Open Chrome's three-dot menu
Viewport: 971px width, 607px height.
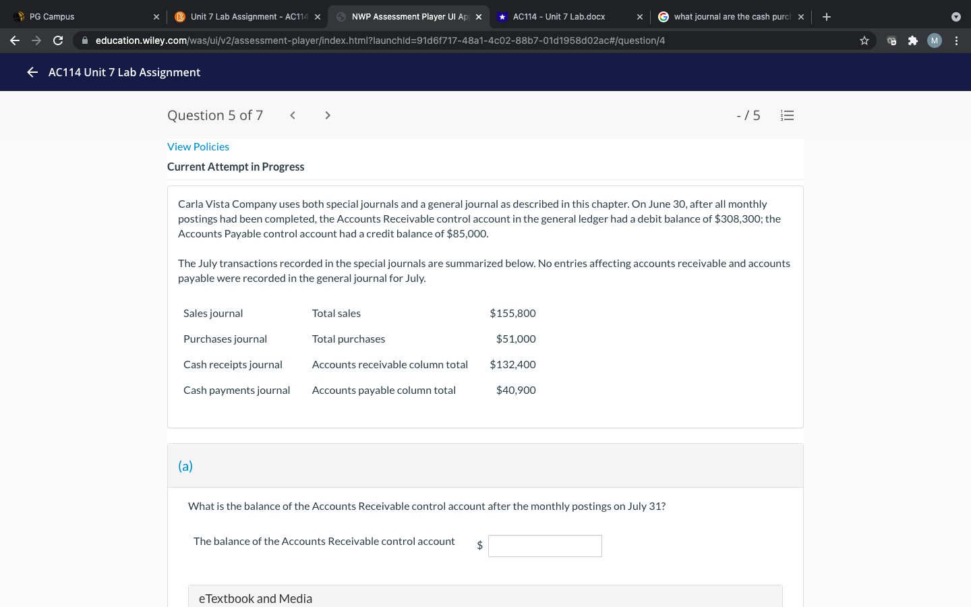point(957,40)
